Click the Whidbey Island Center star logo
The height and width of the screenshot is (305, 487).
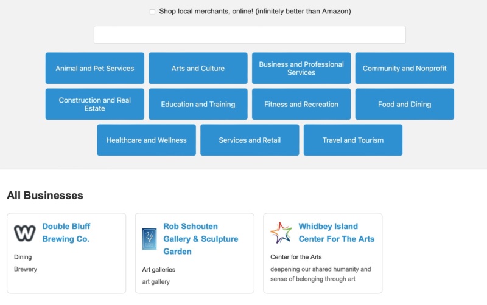[x=281, y=233]
